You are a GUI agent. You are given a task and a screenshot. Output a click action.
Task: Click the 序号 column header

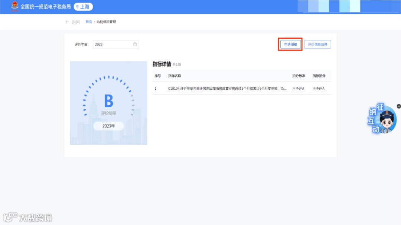coord(157,76)
